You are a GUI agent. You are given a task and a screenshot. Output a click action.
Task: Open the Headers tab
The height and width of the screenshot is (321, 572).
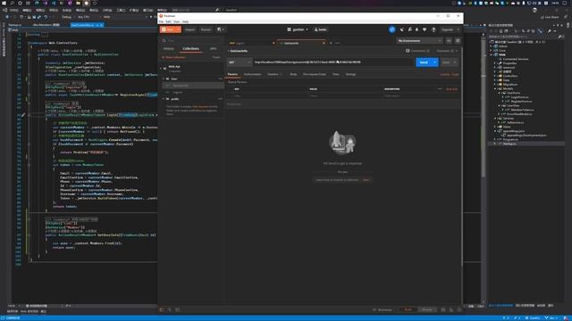point(274,74)
